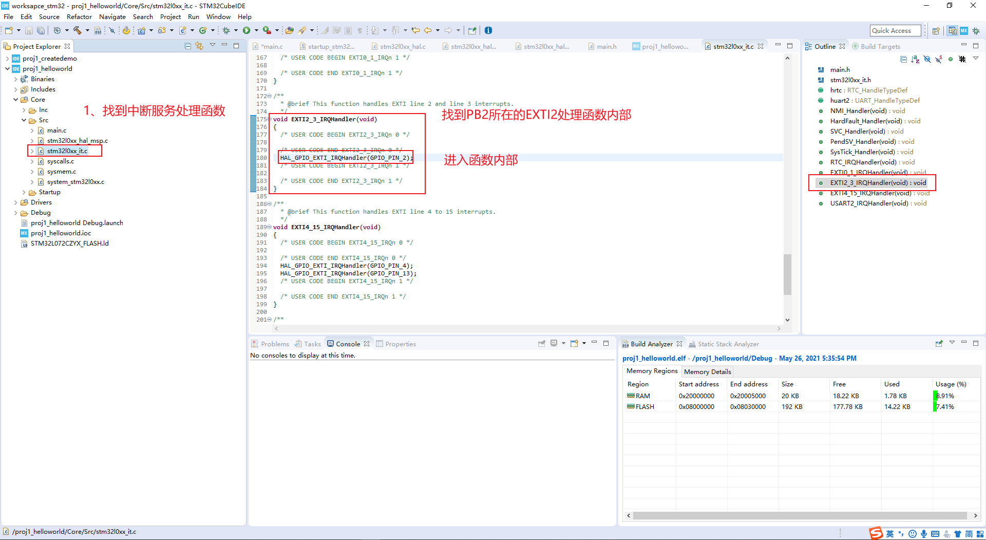Click the Save All disks icon

click(x=41, y=30)
